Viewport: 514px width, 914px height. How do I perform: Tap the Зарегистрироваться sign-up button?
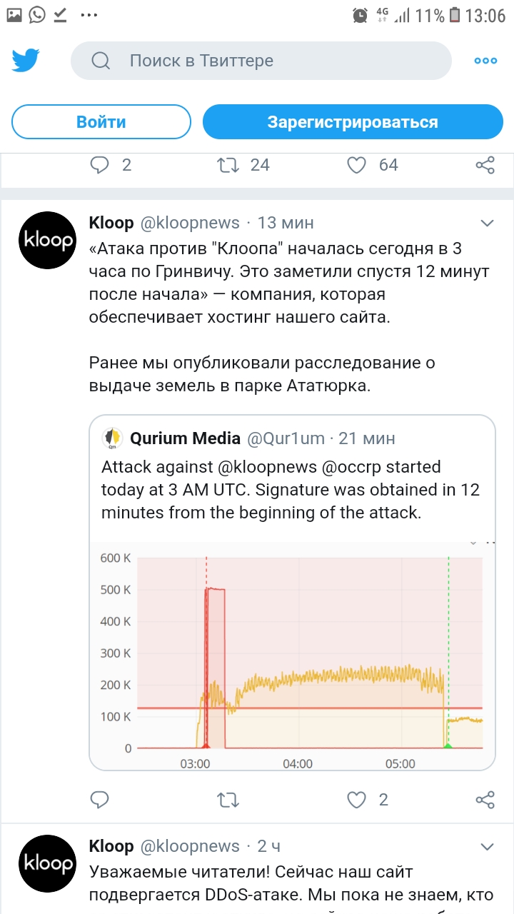pos(353,122)
